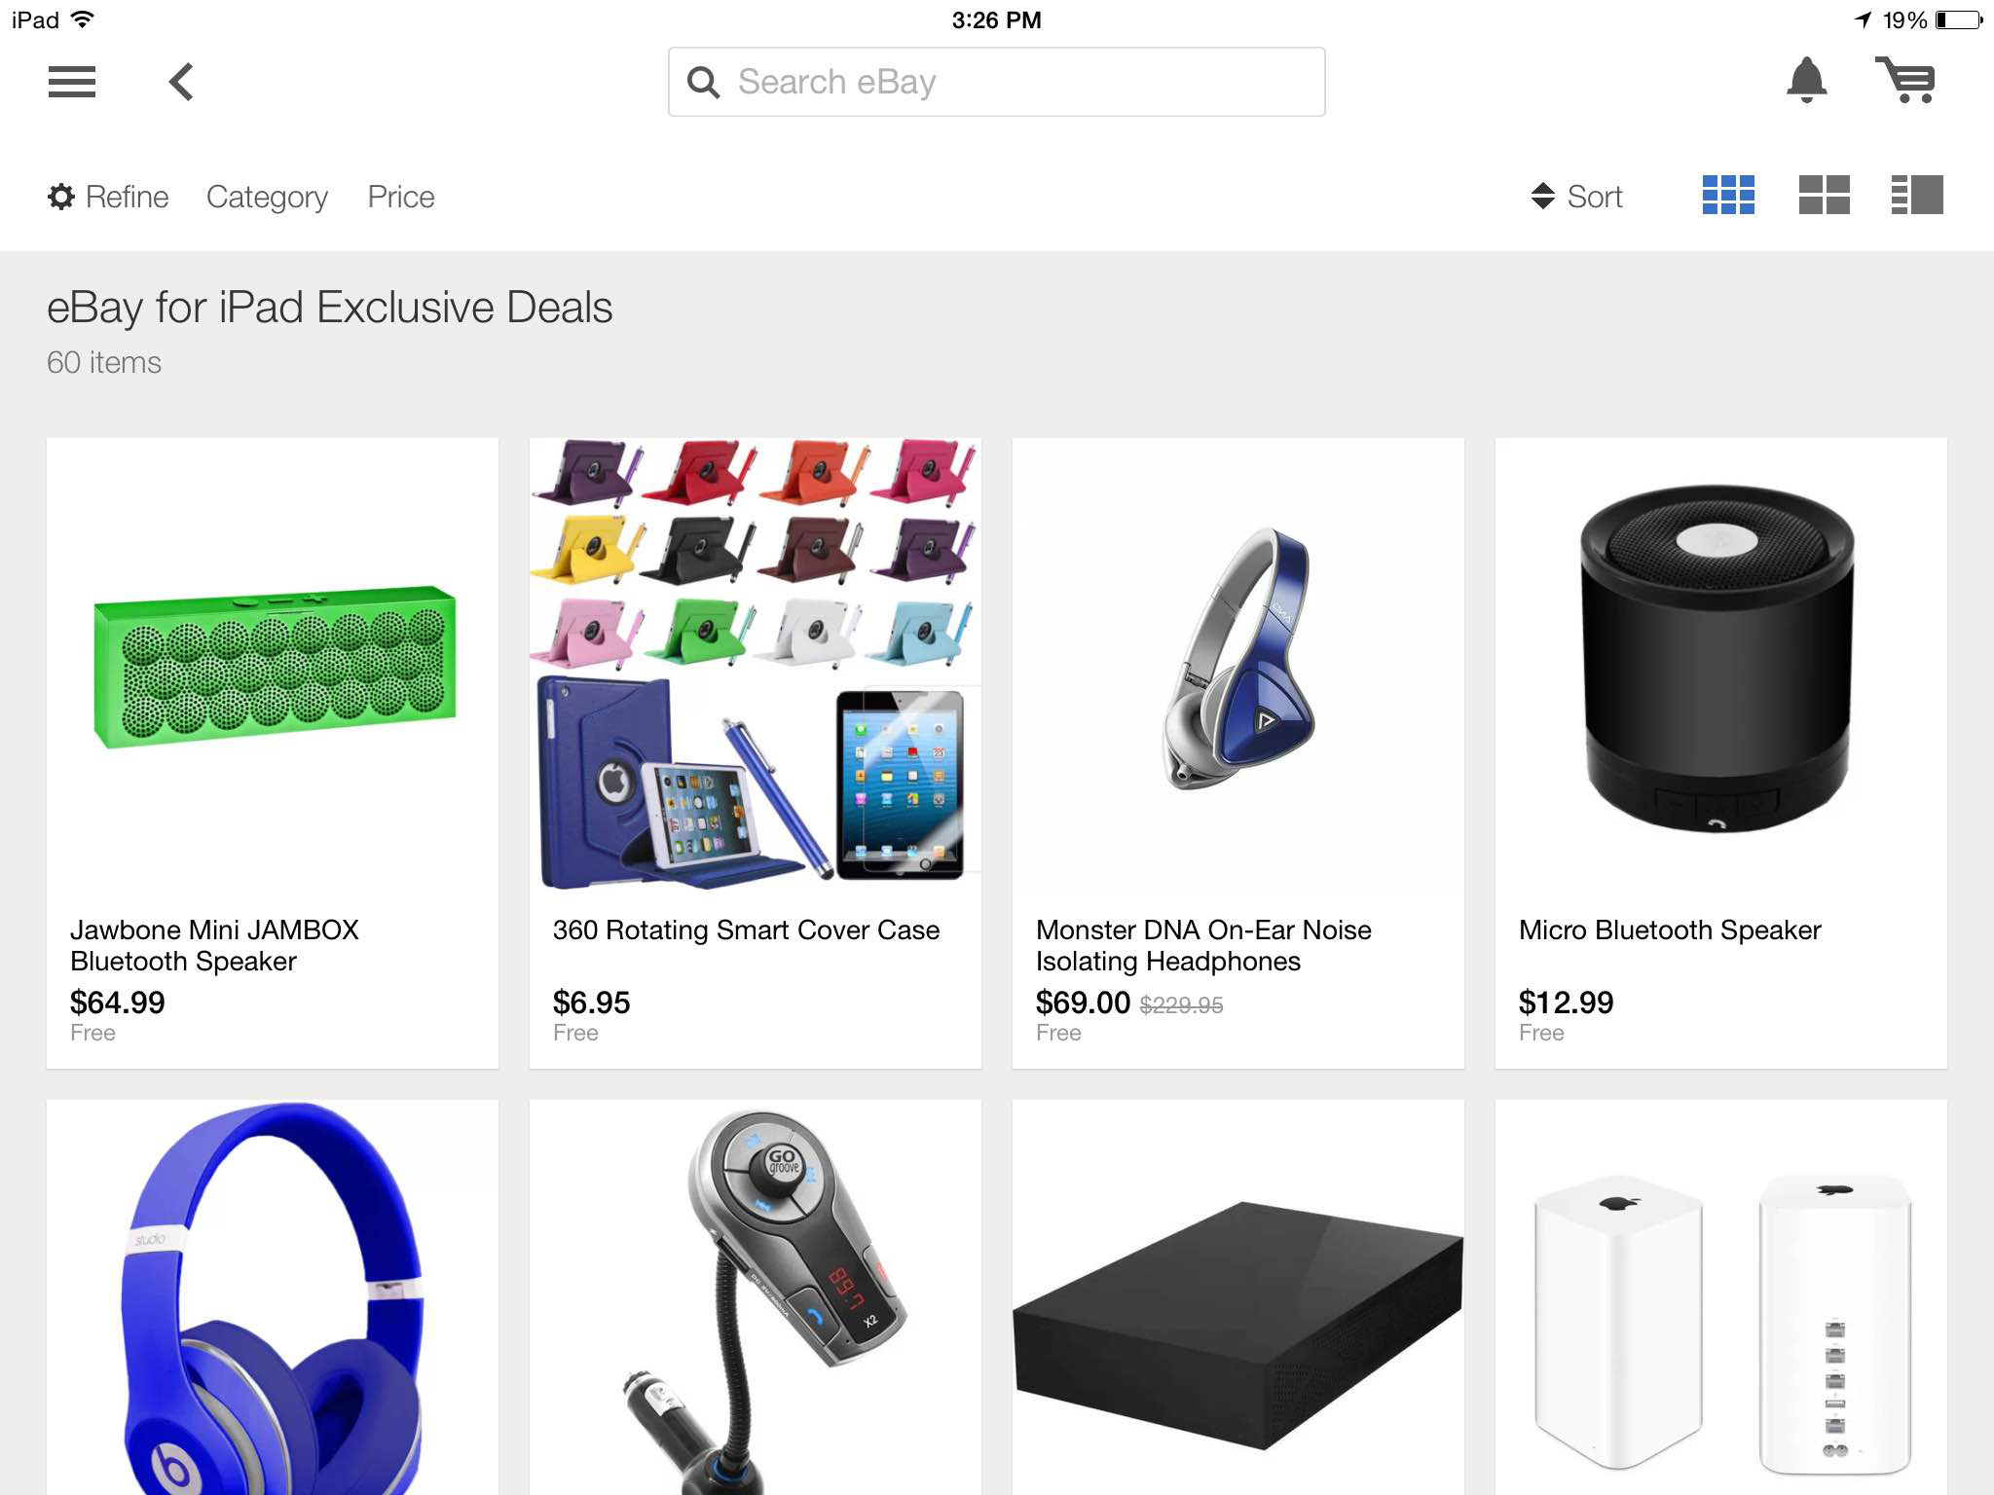Screen dimensions: 1994x1495
Task: Open the GOgroove FM transmitter item
Action: tap(756, 1297)
